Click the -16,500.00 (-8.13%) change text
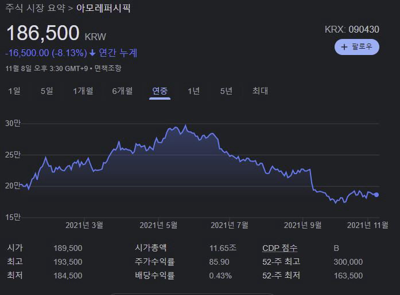 (46, 53)
